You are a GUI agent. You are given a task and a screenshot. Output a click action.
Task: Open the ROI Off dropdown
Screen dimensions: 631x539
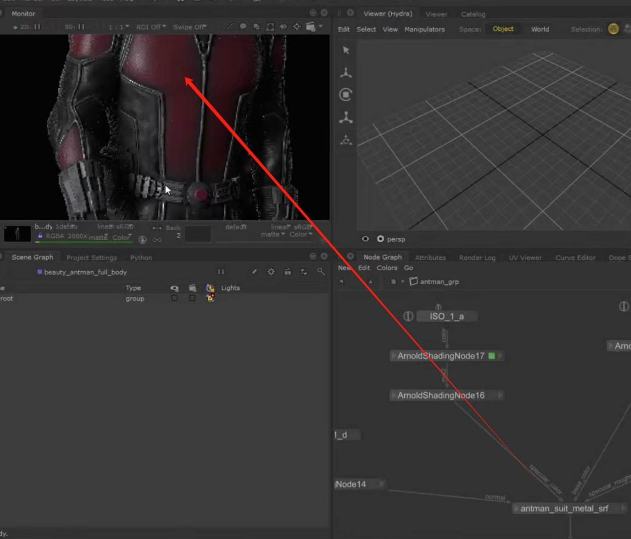(151, 27)
